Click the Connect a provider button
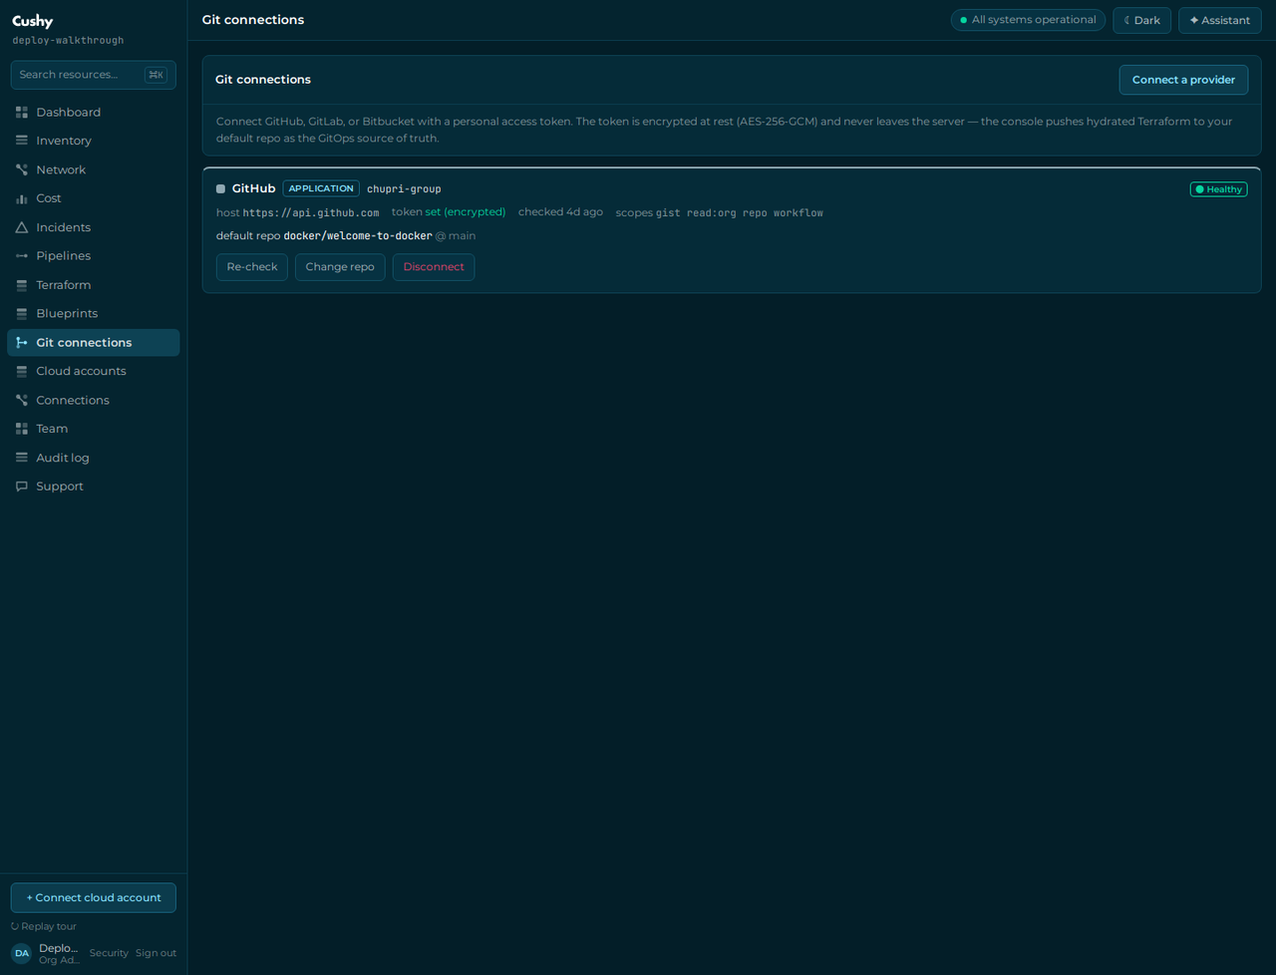This screenshot has height=975, width=1276. pyautogui.click(x=1183, y=80)
